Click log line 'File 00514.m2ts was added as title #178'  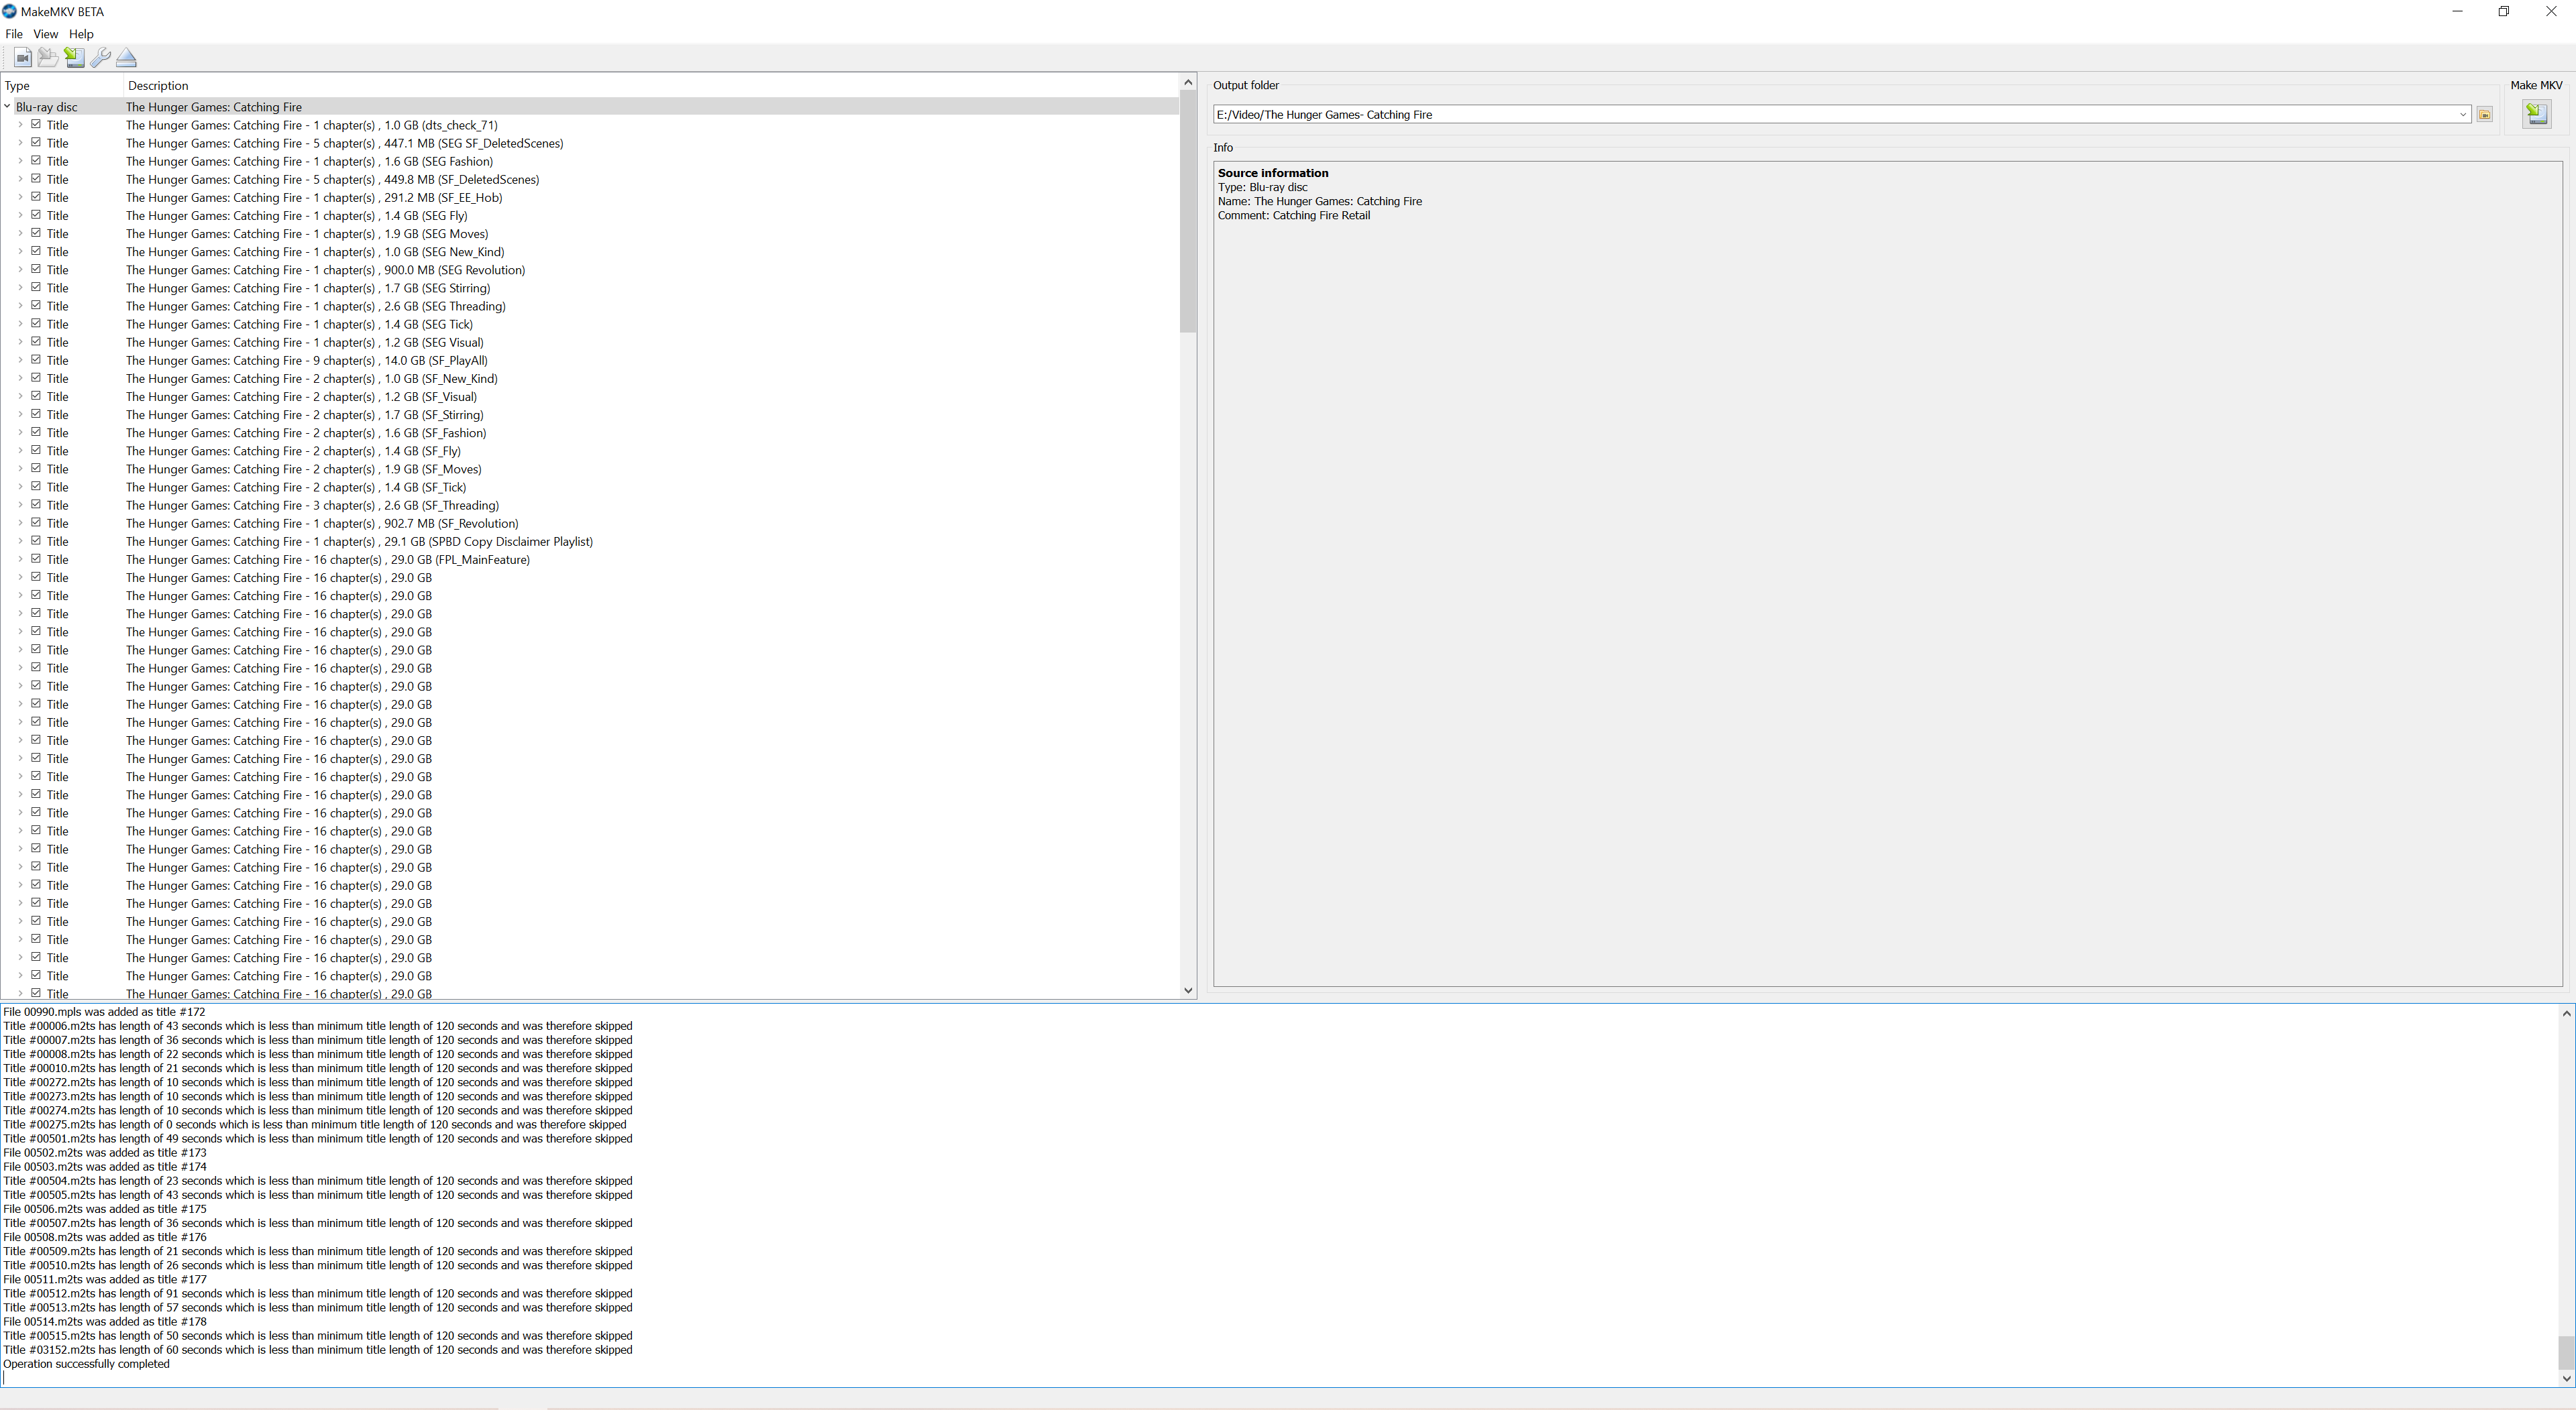[105, 1321]
